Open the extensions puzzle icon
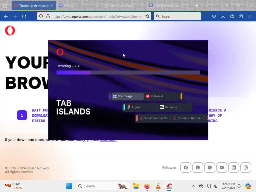 241,16
